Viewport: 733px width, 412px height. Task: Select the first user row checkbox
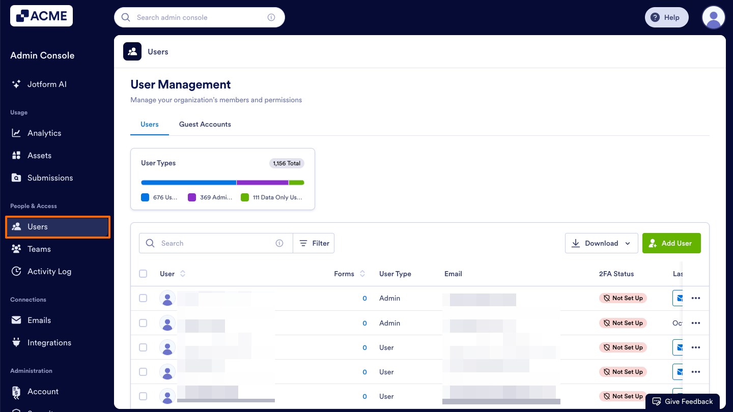(143, 298)
